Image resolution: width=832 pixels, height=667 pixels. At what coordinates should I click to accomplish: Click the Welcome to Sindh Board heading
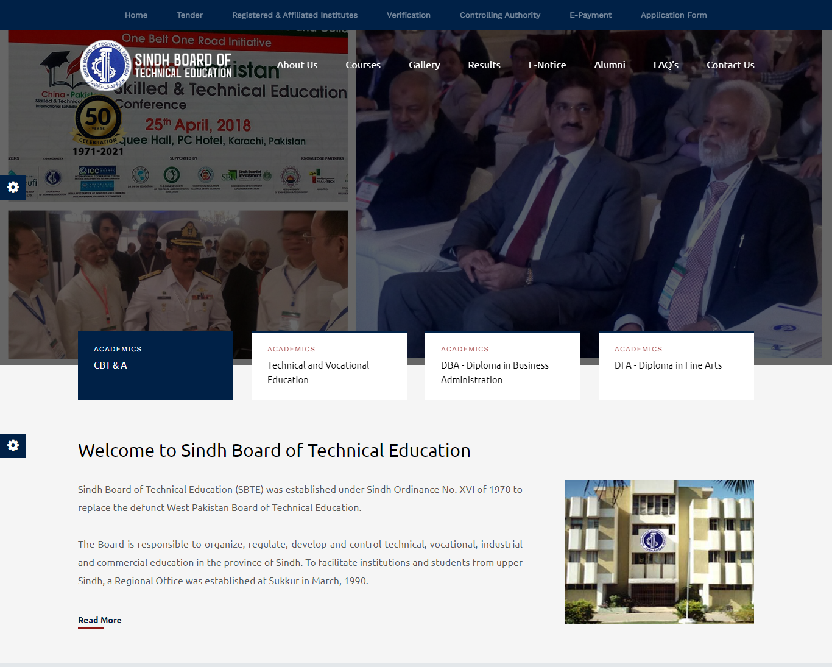pos(274,450)
